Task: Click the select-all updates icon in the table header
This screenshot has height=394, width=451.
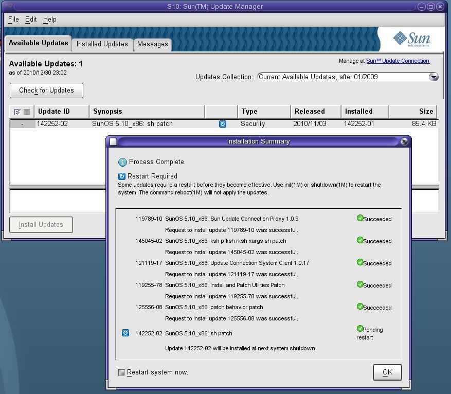Action: coord(17,112)
